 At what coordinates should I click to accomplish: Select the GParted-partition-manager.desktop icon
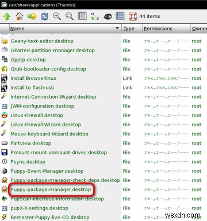(x=5, y=50)
